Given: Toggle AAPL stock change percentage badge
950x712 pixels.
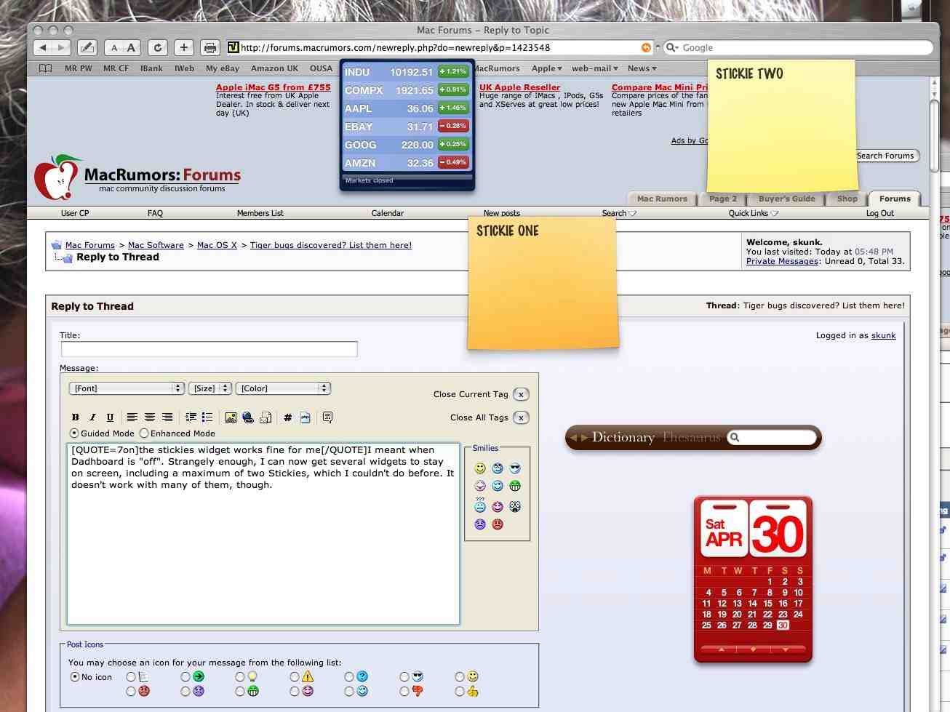Looking at the screenshot, I should pyautogui.click(x=453, y=108).
